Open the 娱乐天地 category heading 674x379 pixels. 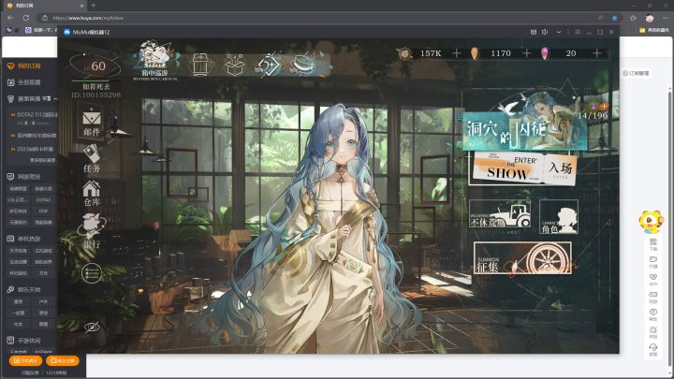pyautogui.click(x=24, y=289)
